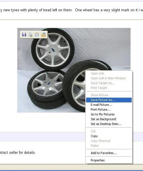Click the save image floppy disk icon
This screenshot has height=171, width=143.
24,35
